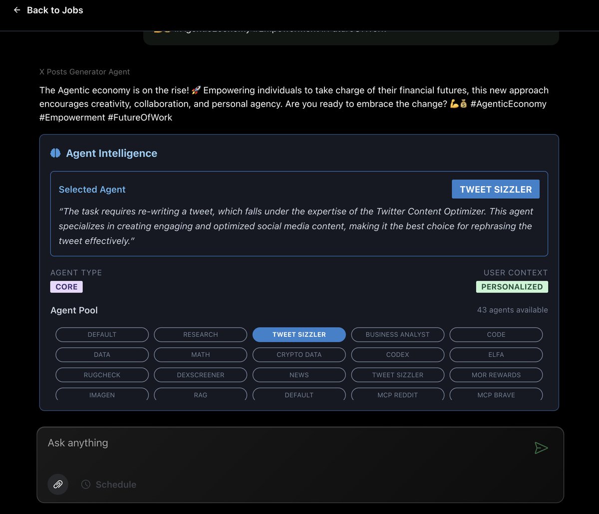Choose the DATA agent chip
This screenshot has height=514, width=599.
[102, 355]
